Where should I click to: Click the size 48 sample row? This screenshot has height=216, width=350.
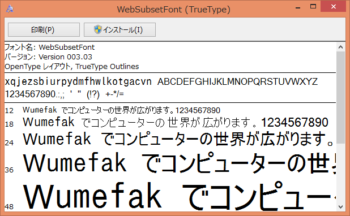click(x=170, y=196)
